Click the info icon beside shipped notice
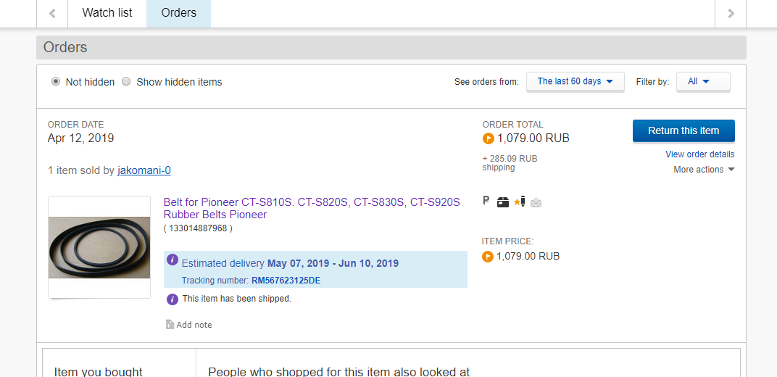This screenshot has height=377, width=777. (x=173, y=299)
